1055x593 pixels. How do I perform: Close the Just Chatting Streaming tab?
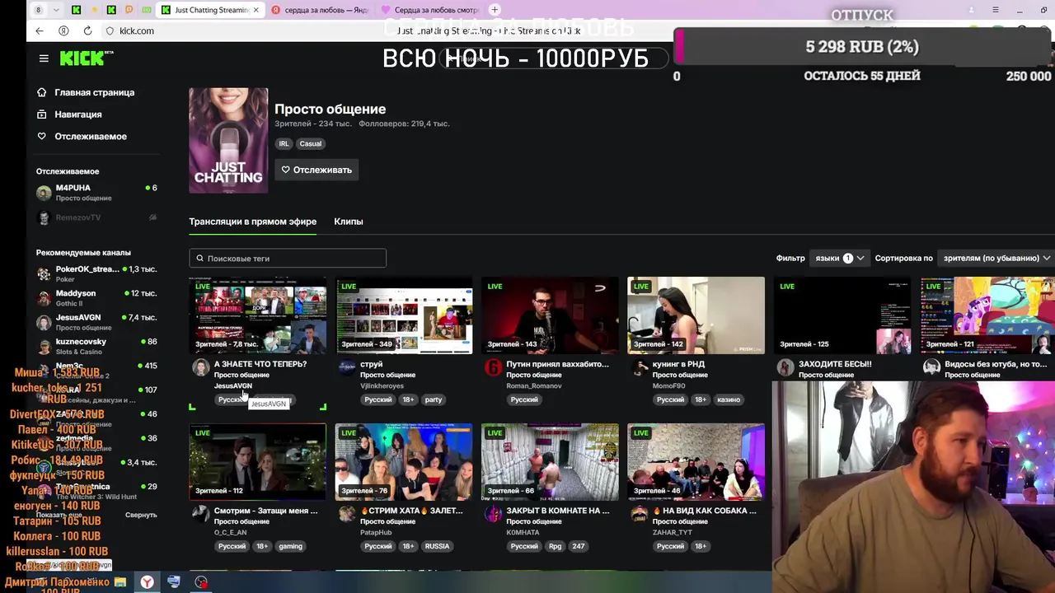point(256,10)
